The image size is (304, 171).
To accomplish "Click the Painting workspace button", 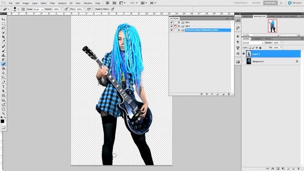I will pyautogui.click(x=270, y=3).
